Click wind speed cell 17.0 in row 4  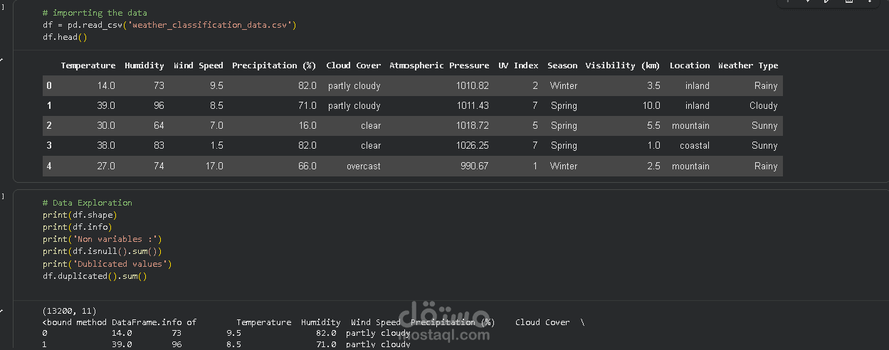click(x=214, y=166)
